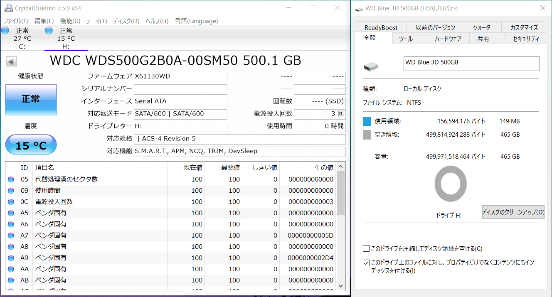Click status dot for attribute 0C row
Screen dimensions: 552x297
pos(11,202)
